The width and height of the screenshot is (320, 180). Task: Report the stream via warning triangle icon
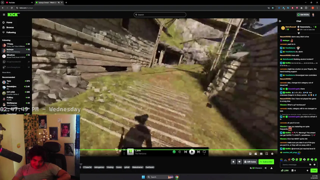tap(271, 168)
